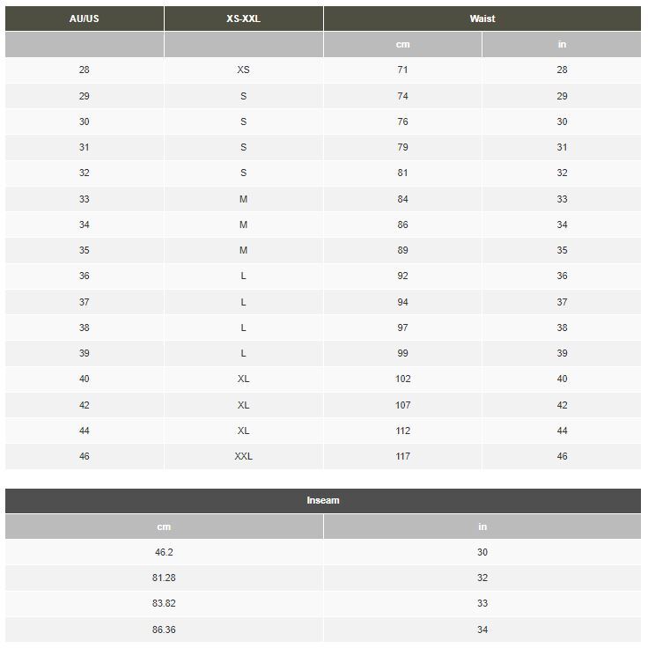Select the waist in subheader
This screenshot has height=648, width=648.
coord(562,44)
